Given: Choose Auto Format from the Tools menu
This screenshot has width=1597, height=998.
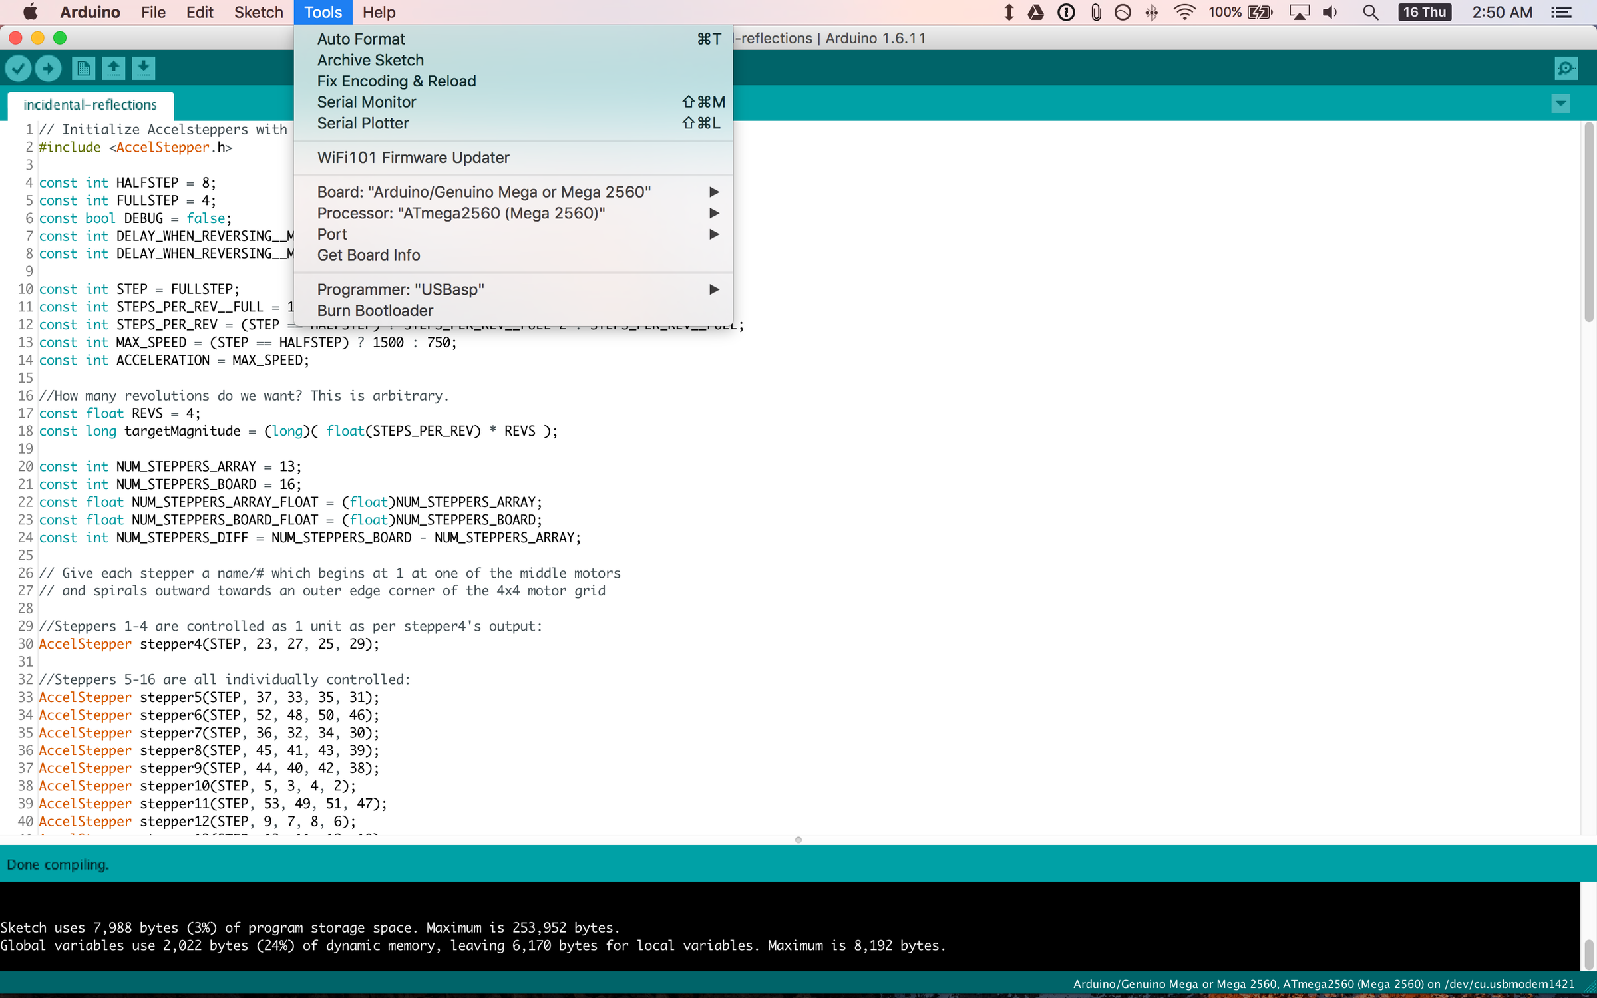Looking at the screenshot, I should click(x=361, y=39).
